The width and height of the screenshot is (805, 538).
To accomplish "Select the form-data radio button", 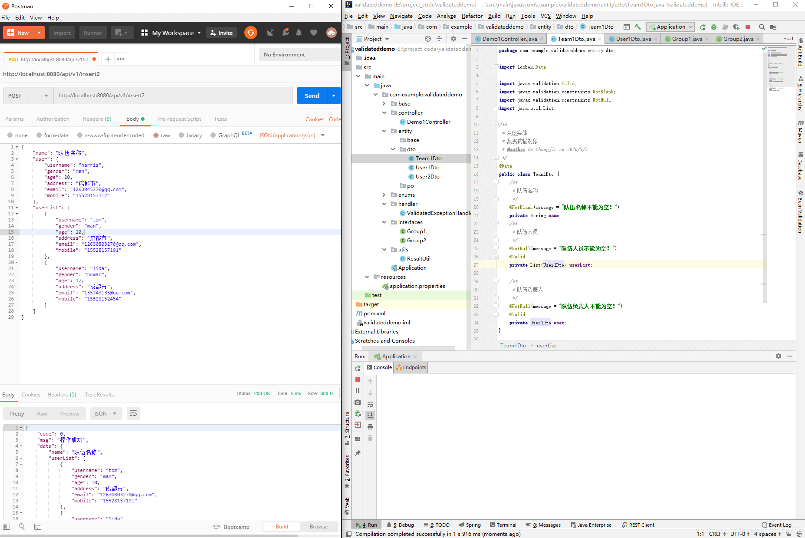I will (39, 135).
